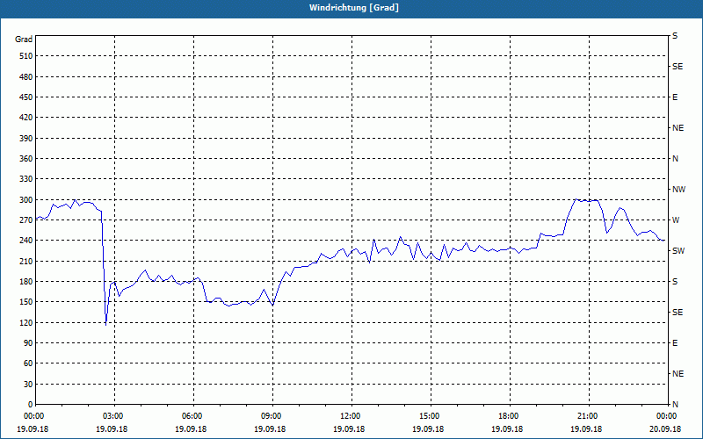
Task: Click the "Windrichtung [Grad]" chart title
Action: click(x=354, y=8)
